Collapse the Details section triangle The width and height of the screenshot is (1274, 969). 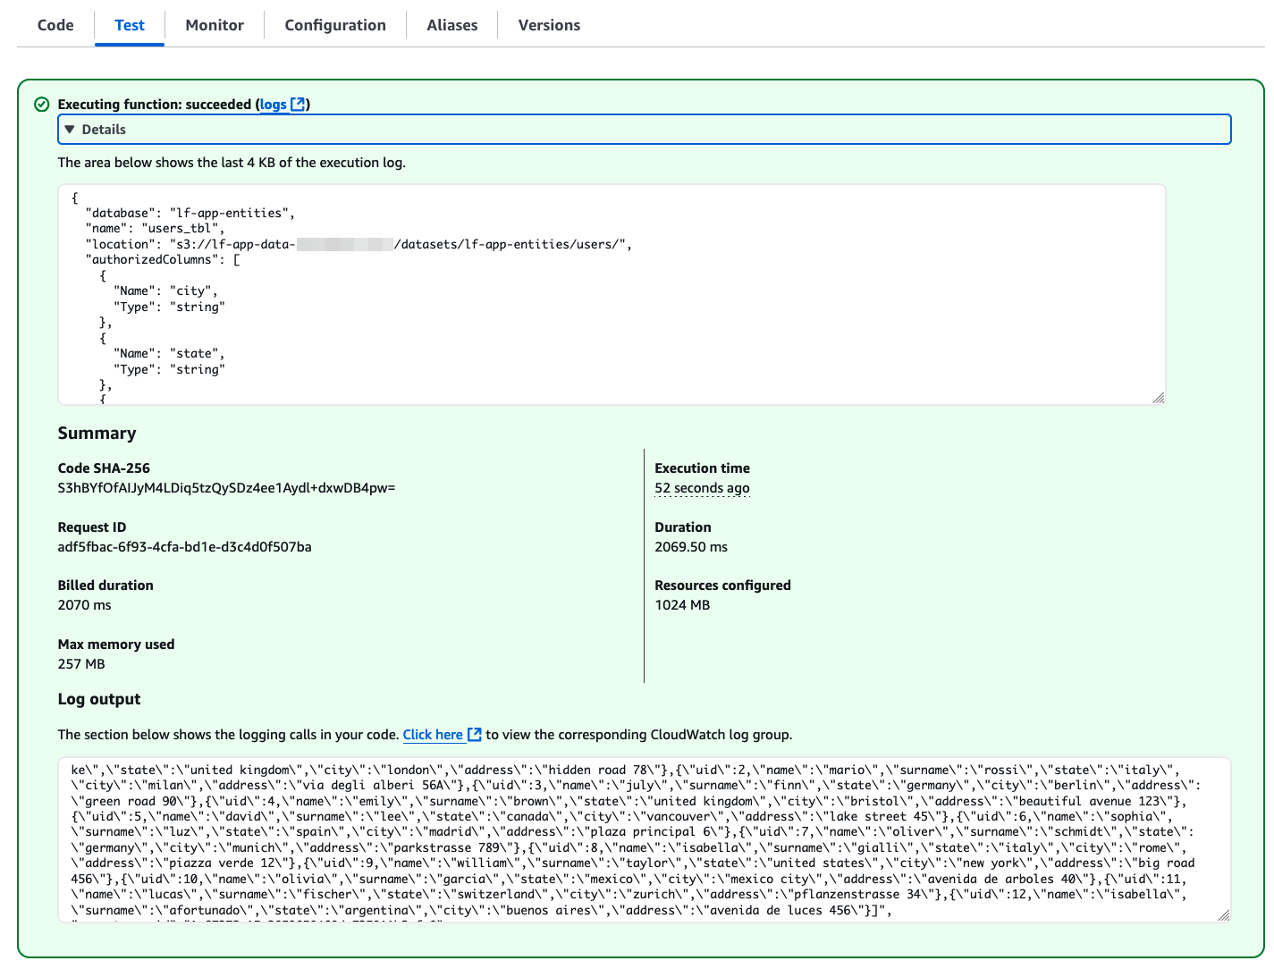coord(70,130)
